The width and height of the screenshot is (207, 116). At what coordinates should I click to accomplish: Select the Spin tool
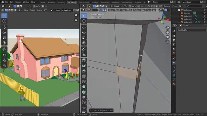point(84,92)
